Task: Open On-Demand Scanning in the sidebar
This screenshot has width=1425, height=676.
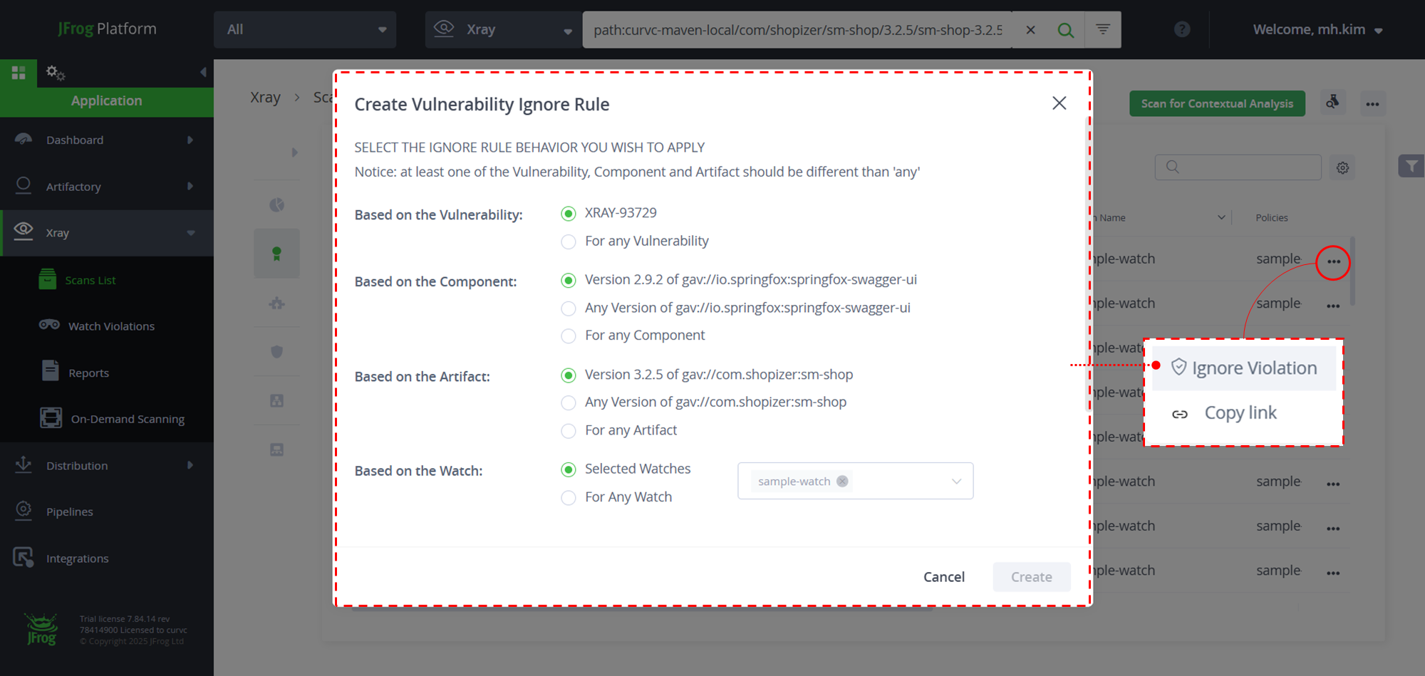Action: [128, 419]
